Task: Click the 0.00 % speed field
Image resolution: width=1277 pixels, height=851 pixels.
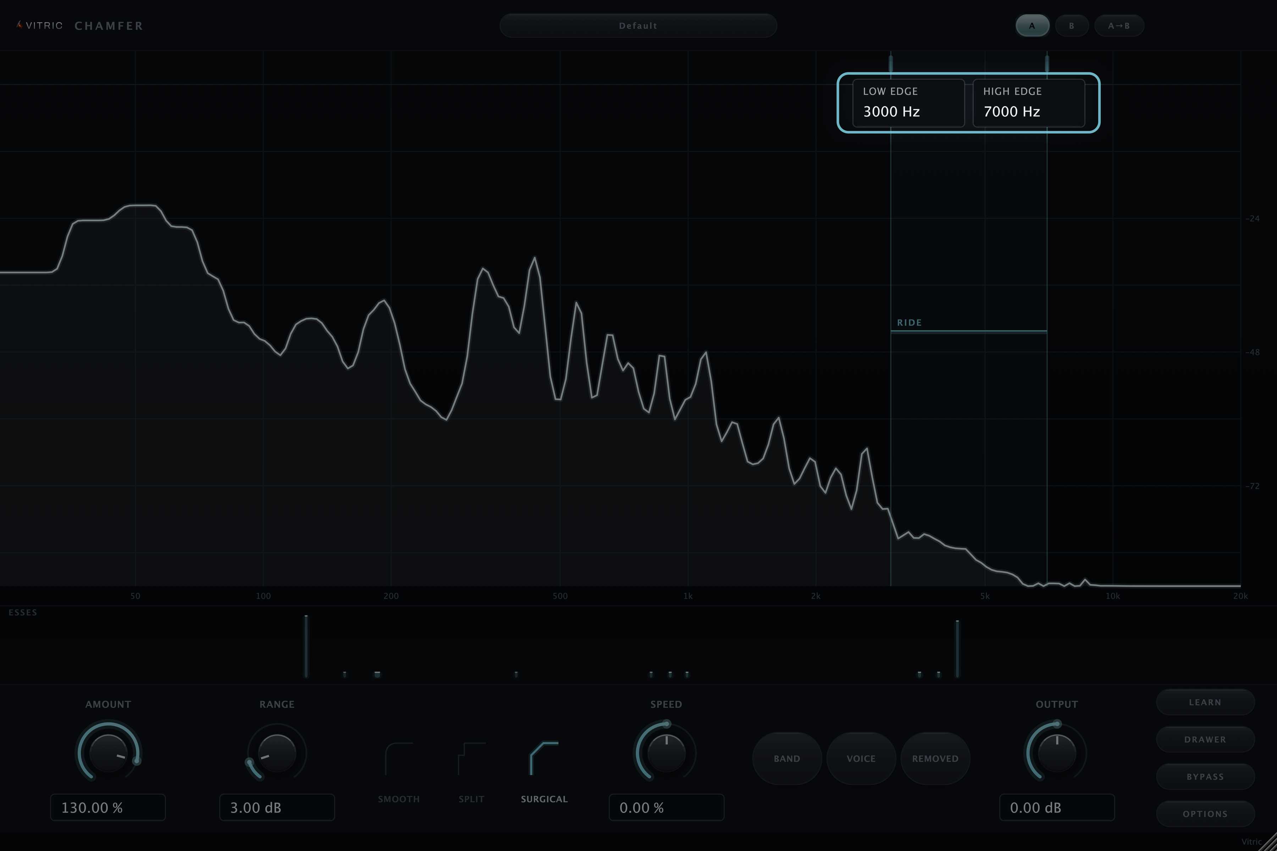Action: coord(666,807)
